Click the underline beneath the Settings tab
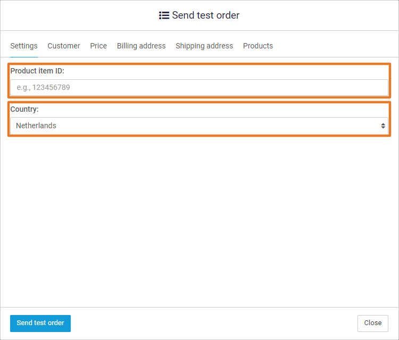 (x=24, y=56)
